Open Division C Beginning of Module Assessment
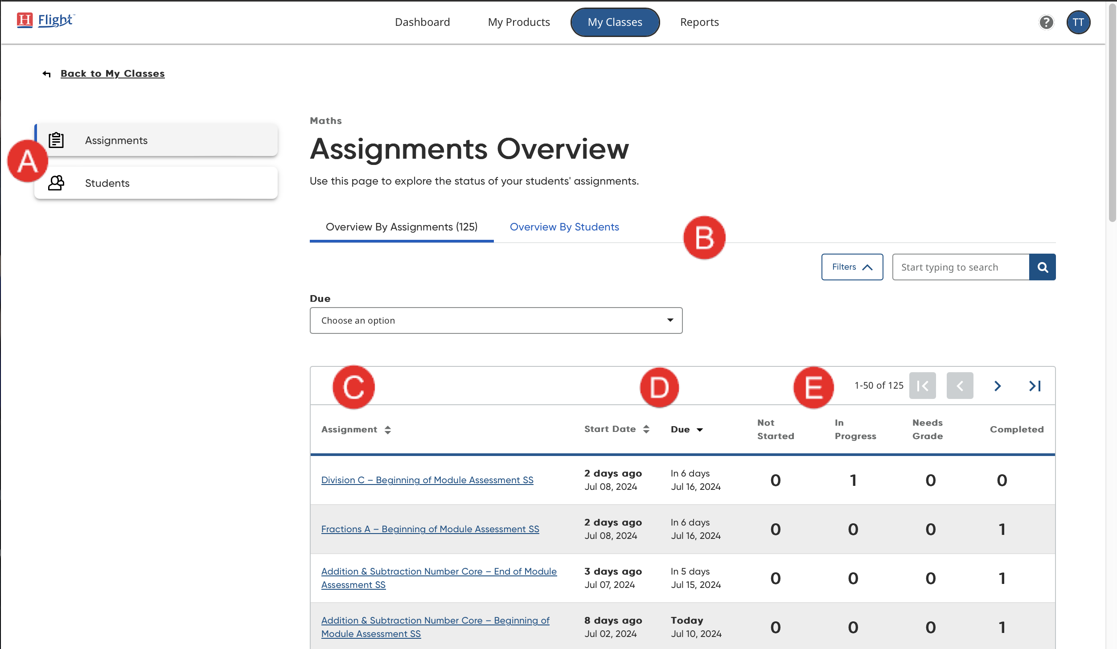 pos(427,480)
